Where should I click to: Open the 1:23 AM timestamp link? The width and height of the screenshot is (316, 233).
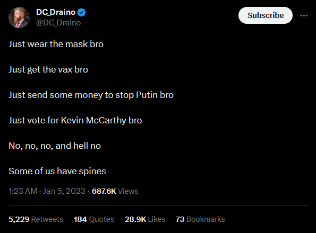(x=23, y=191)
